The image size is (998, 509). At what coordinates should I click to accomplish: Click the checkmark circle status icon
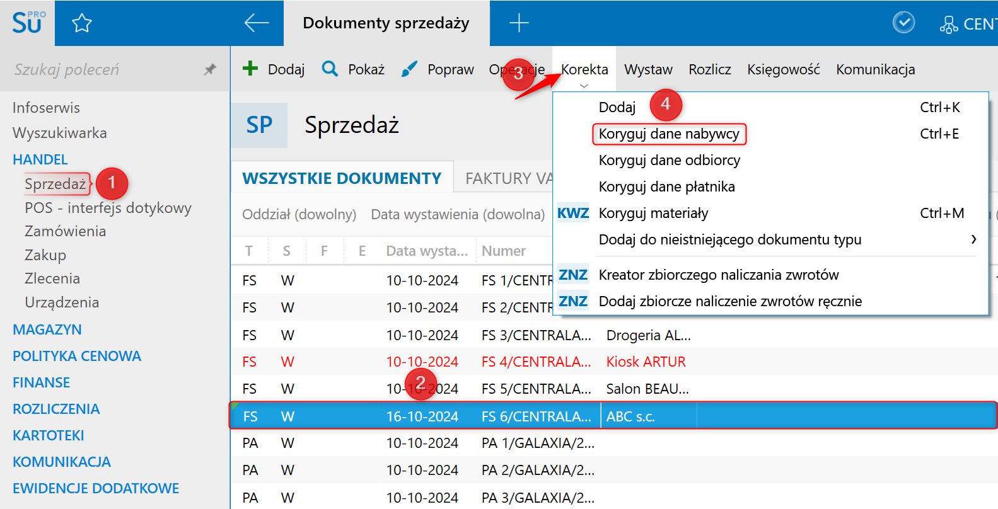903,23
